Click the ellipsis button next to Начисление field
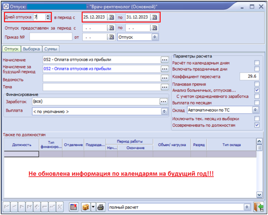Image resolution: width=268 pixels, height=215 pixels. (x=164, y=60)
